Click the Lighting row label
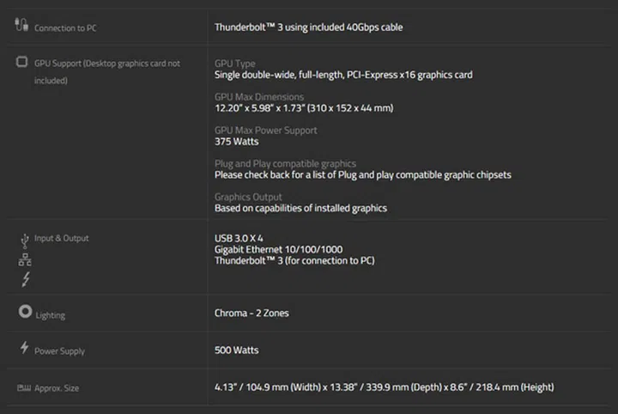 50,315
